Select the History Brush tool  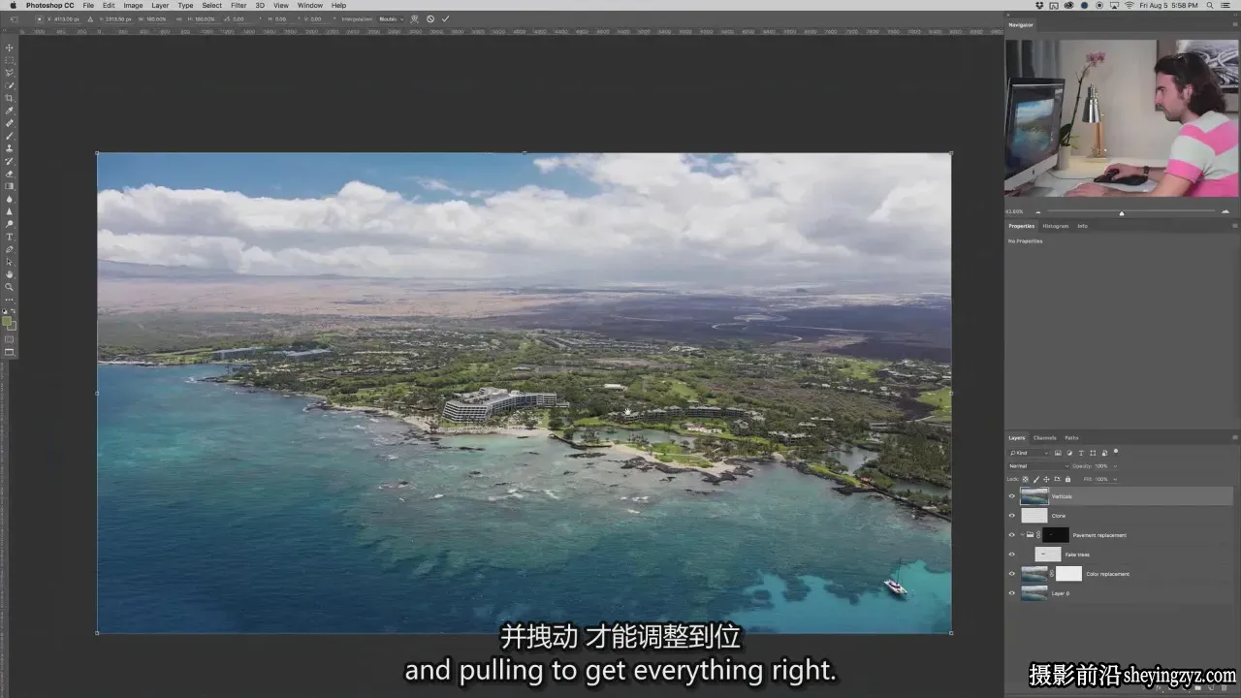(10, 161)
